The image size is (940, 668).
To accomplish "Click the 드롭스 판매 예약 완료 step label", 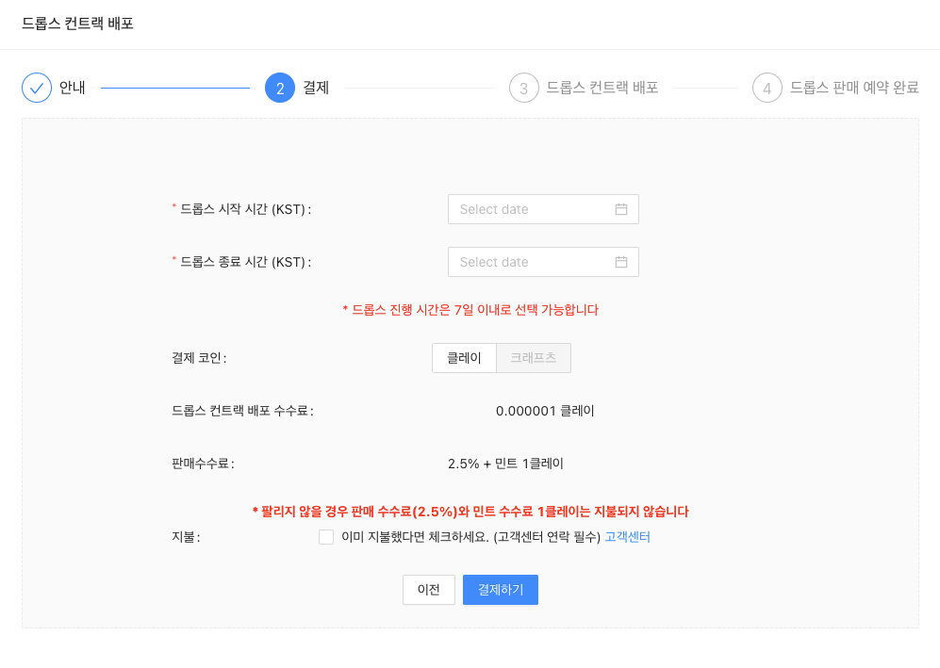I will click(854, 88).
